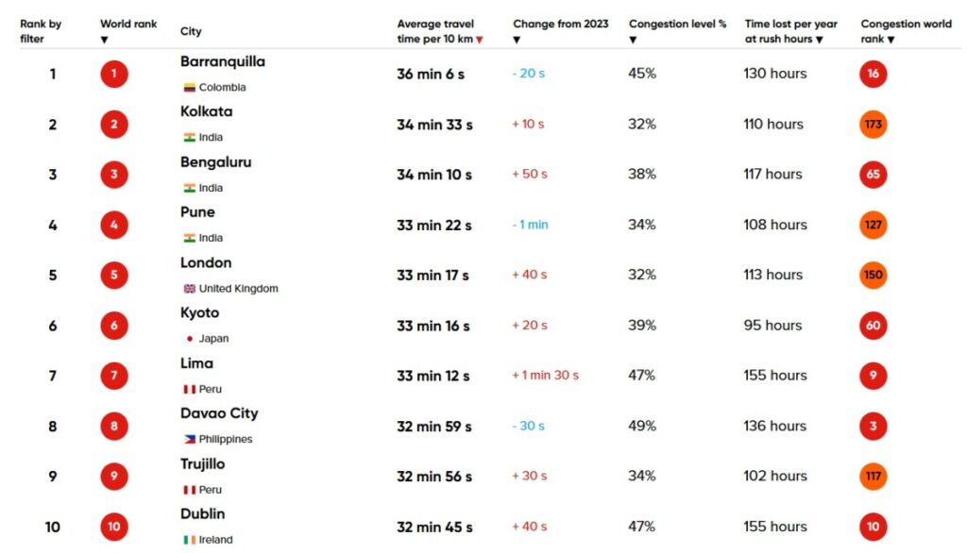Click the red world rank 1 badge
967x553 pixels.
114,74
